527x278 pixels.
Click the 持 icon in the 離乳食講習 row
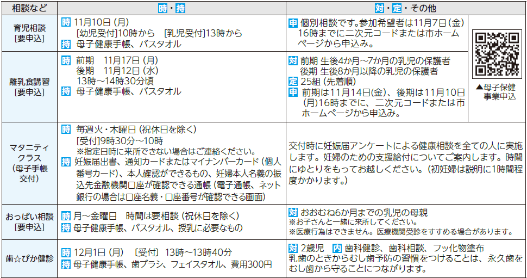click(66, 91)
